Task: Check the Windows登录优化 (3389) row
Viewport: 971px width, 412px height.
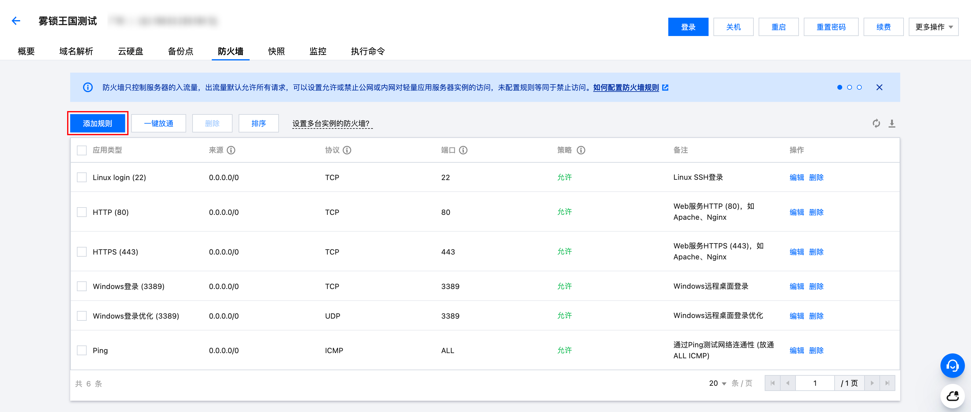Action: (x=82, y=316)
